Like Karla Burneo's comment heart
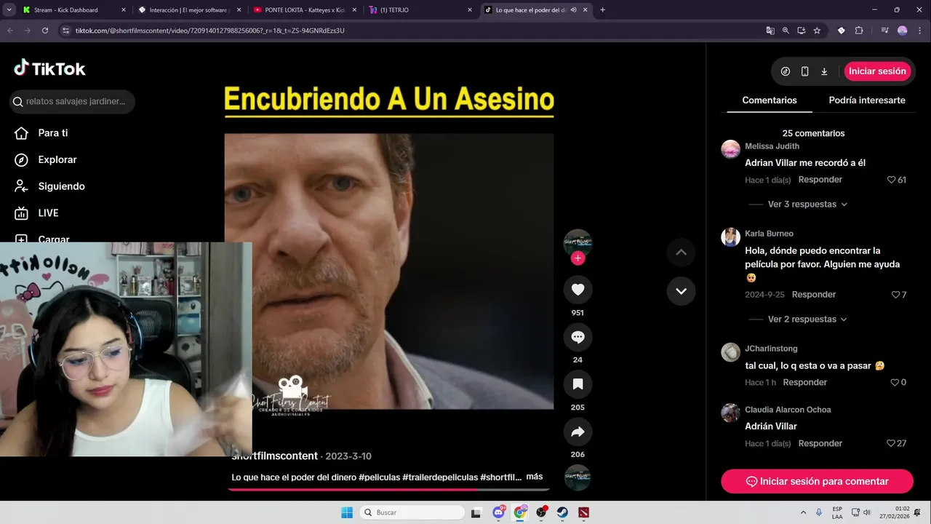The width and height of the screenshot is (931, 524). [x=895, y=295]
